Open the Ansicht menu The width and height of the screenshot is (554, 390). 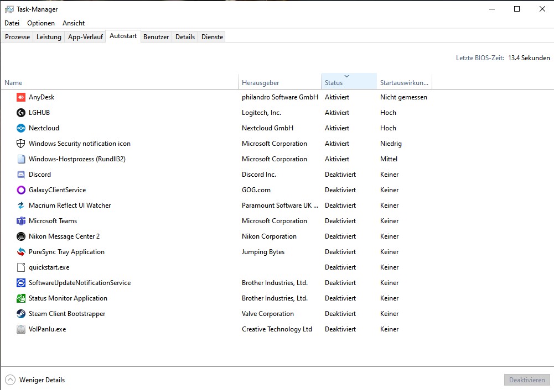pyautogui.click(x=74, y=23)
